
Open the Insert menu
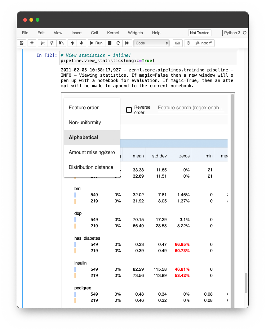77,33
